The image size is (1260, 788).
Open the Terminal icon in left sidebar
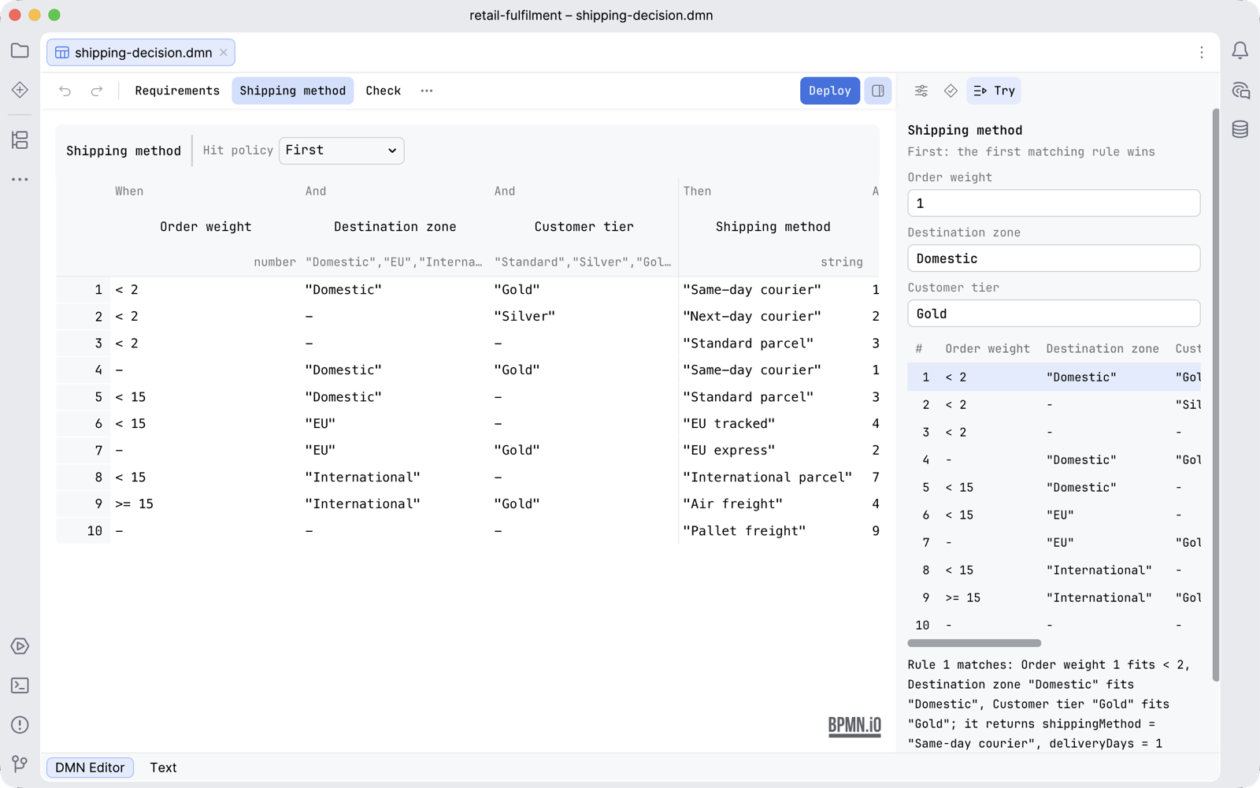coord(20,686)
